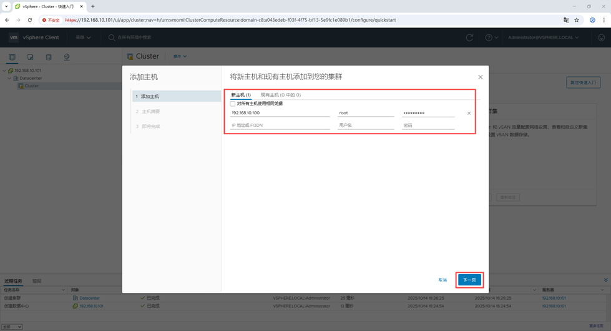
Task: Open the 菜单 dropdown menu
Action: click(x=83, y=37)
